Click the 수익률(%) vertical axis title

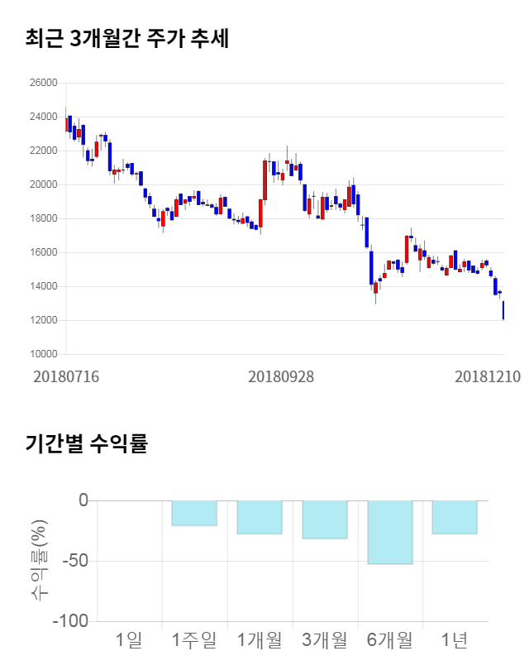(x=40, y=560)
